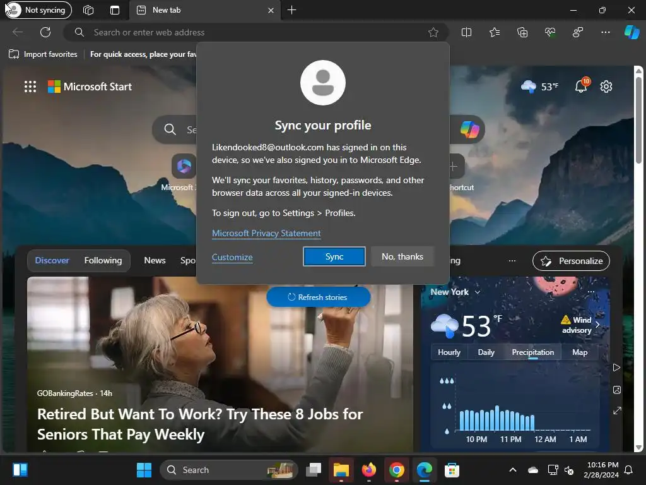Open the notifications bell with 10 badge
This screenshot has height=485, width=646.
click(582, 86)
